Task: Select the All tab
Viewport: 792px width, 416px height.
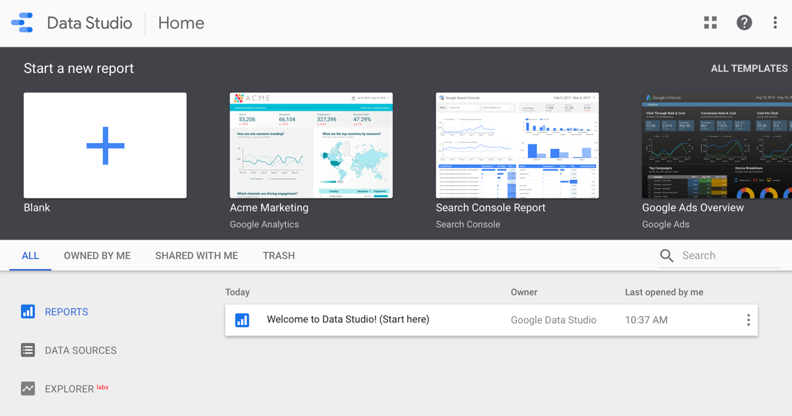Action: coord(30,256)
